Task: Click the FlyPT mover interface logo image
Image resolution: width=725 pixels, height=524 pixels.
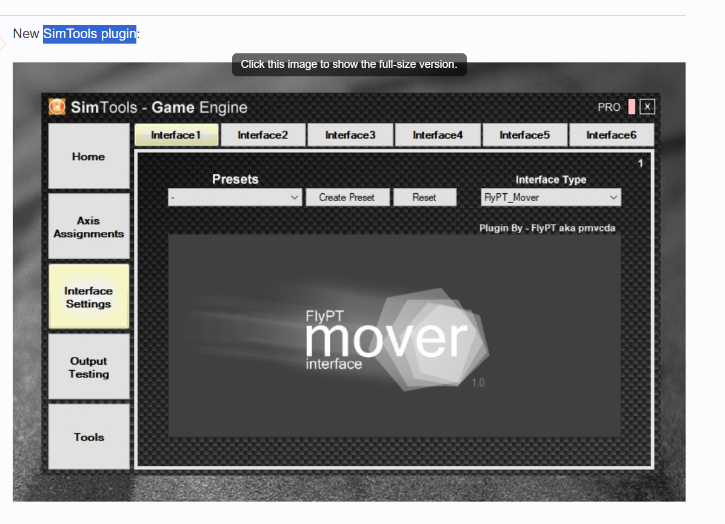Action: [394, 336]
